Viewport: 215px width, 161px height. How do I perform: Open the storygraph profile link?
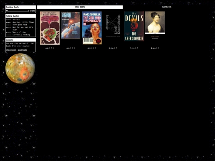pyautogui.click(x=11, y=50)
